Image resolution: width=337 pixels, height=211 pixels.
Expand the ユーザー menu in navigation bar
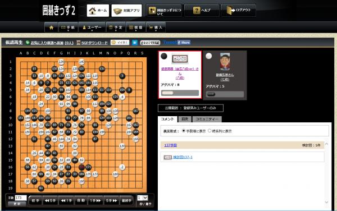pos(92,27)
